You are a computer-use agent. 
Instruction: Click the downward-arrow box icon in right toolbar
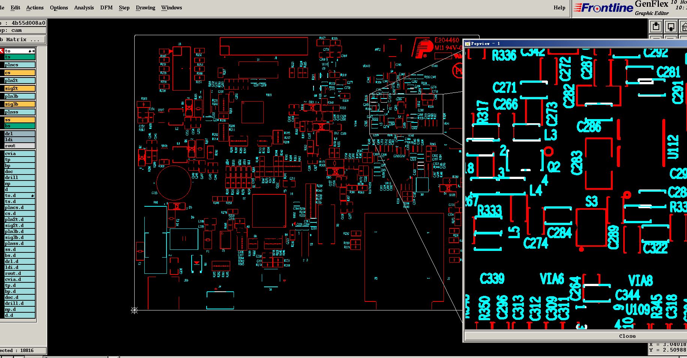[671, 27]
